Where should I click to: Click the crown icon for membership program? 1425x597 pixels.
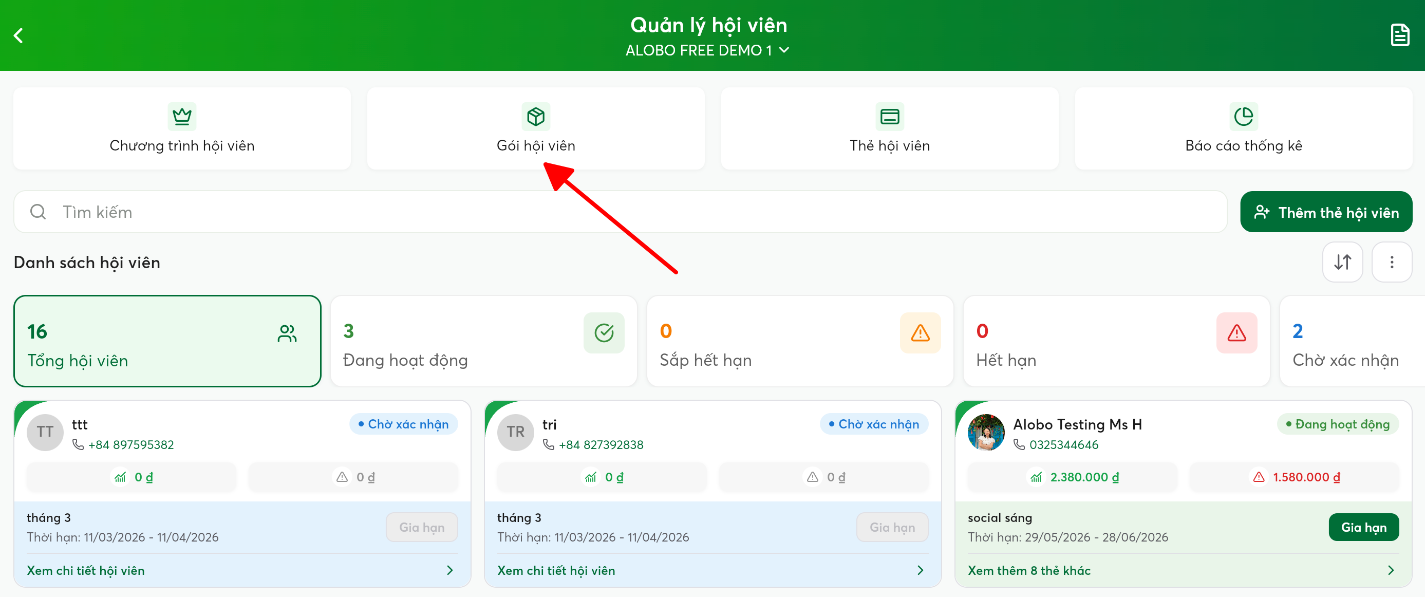tap(182, 116)
